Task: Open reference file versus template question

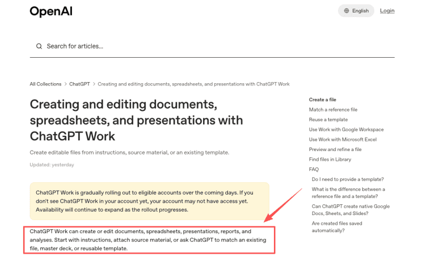Action: pos(348,192)
